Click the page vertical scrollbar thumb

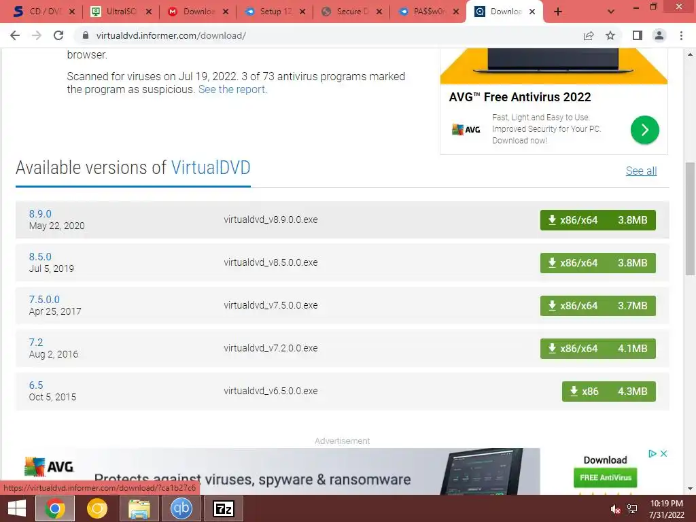tap(690, 219)
